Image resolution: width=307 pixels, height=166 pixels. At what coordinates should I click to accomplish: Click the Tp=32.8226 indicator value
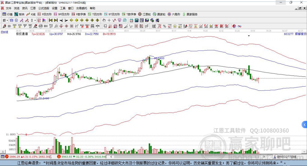[38, 34]
